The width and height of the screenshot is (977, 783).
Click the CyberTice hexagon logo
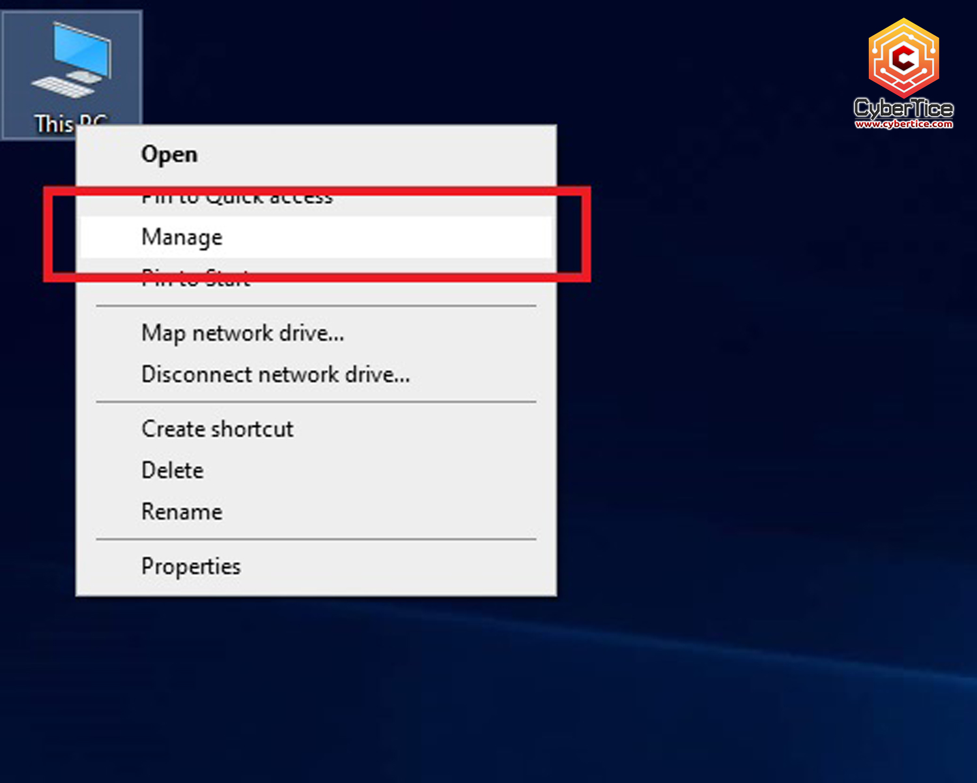point(903,58)
